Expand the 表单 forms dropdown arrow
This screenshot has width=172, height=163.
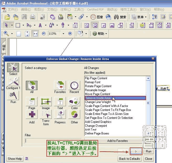[x=146, y=17]
